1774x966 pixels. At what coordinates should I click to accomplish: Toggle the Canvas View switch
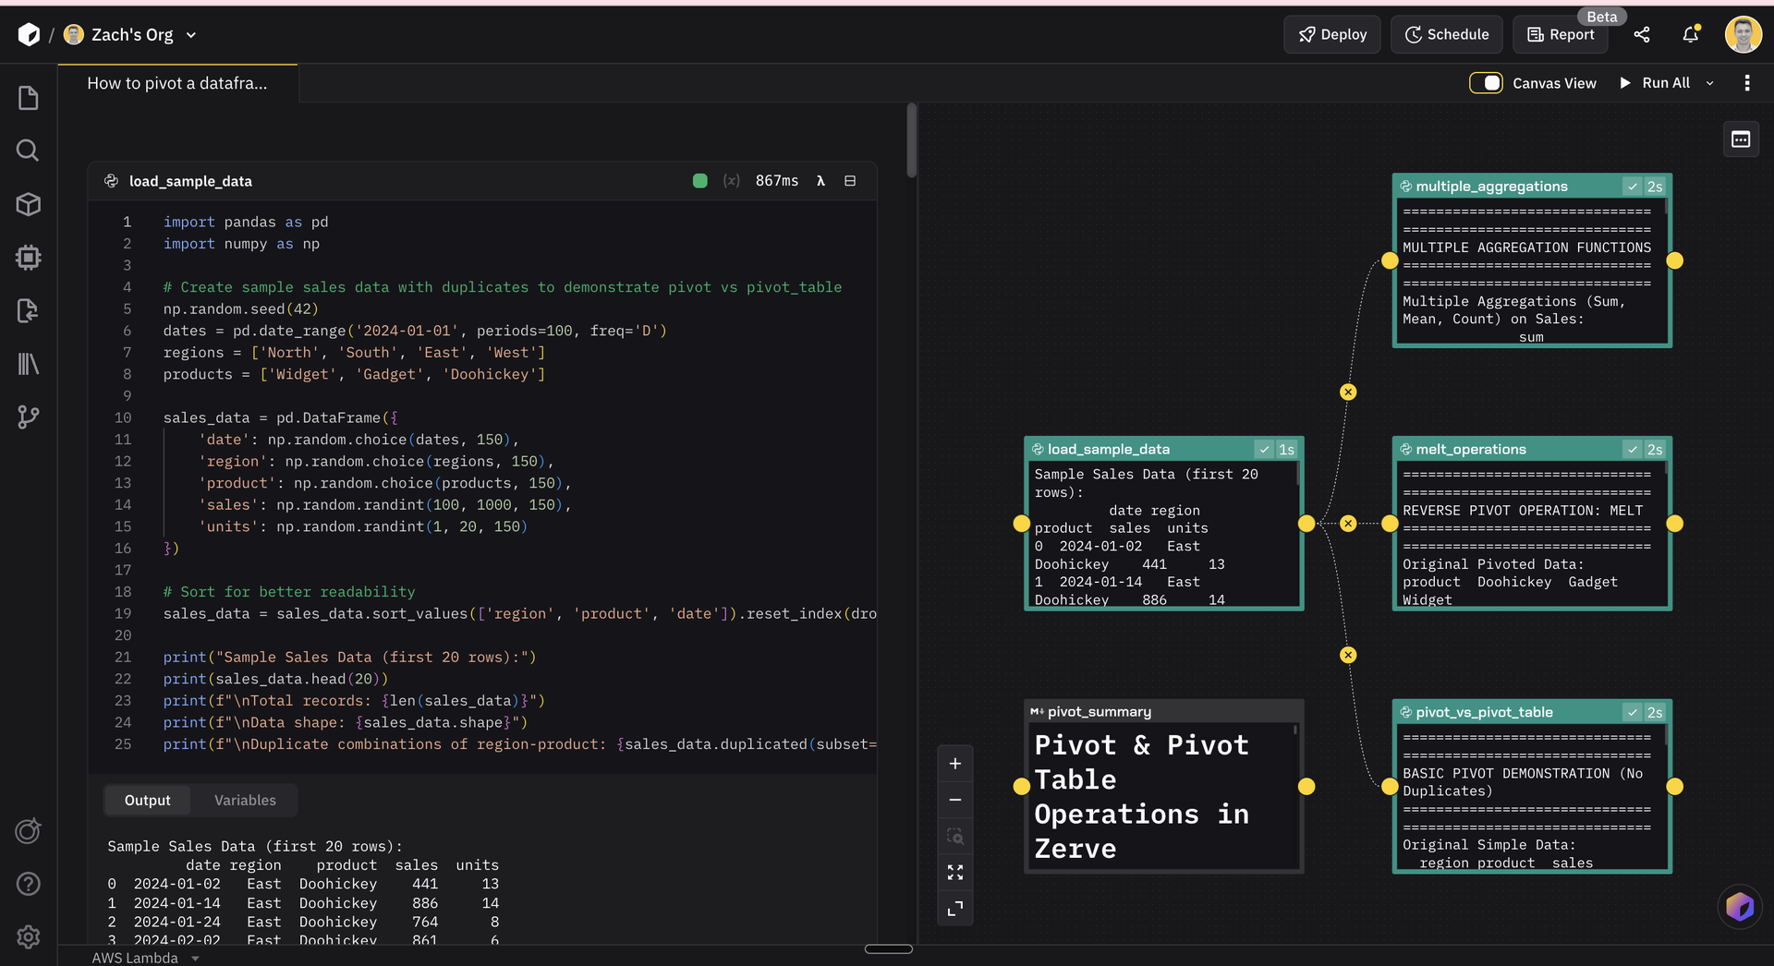[1486, 83]
